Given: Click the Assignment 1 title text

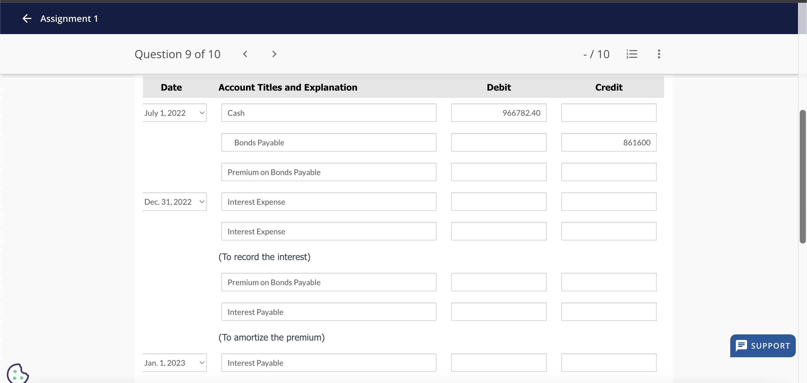Looking at the screenshot, I should 69,18.
